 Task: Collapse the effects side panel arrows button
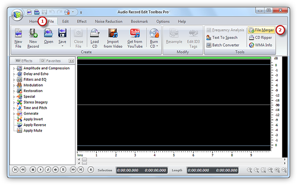point(71,61)
